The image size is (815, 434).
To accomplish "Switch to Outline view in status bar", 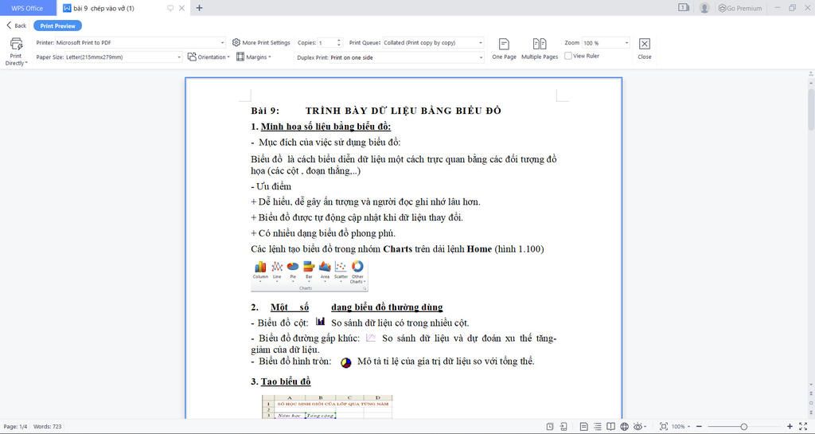I will pos(597,426).
